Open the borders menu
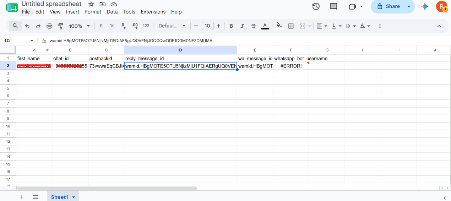 point(291,26)
